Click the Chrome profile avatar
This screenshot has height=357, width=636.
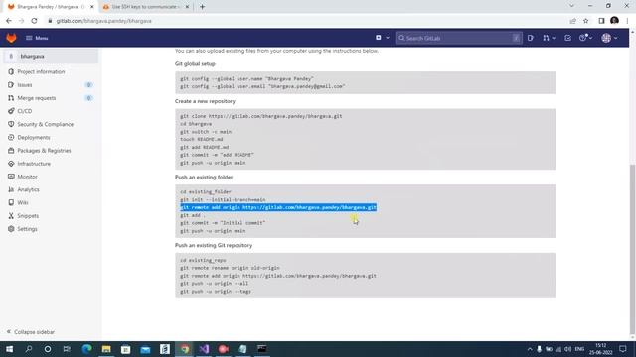(x=614, y=20)
